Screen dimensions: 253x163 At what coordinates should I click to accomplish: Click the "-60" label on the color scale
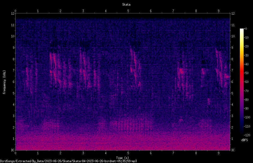tap(246, 82)
